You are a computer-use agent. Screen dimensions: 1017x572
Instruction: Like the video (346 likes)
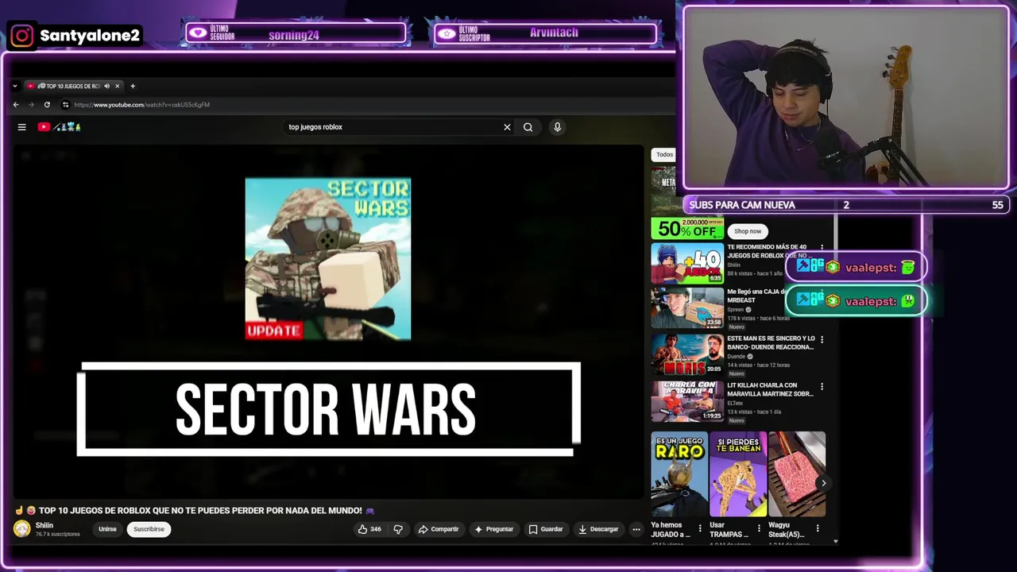(x=369, y=529)
